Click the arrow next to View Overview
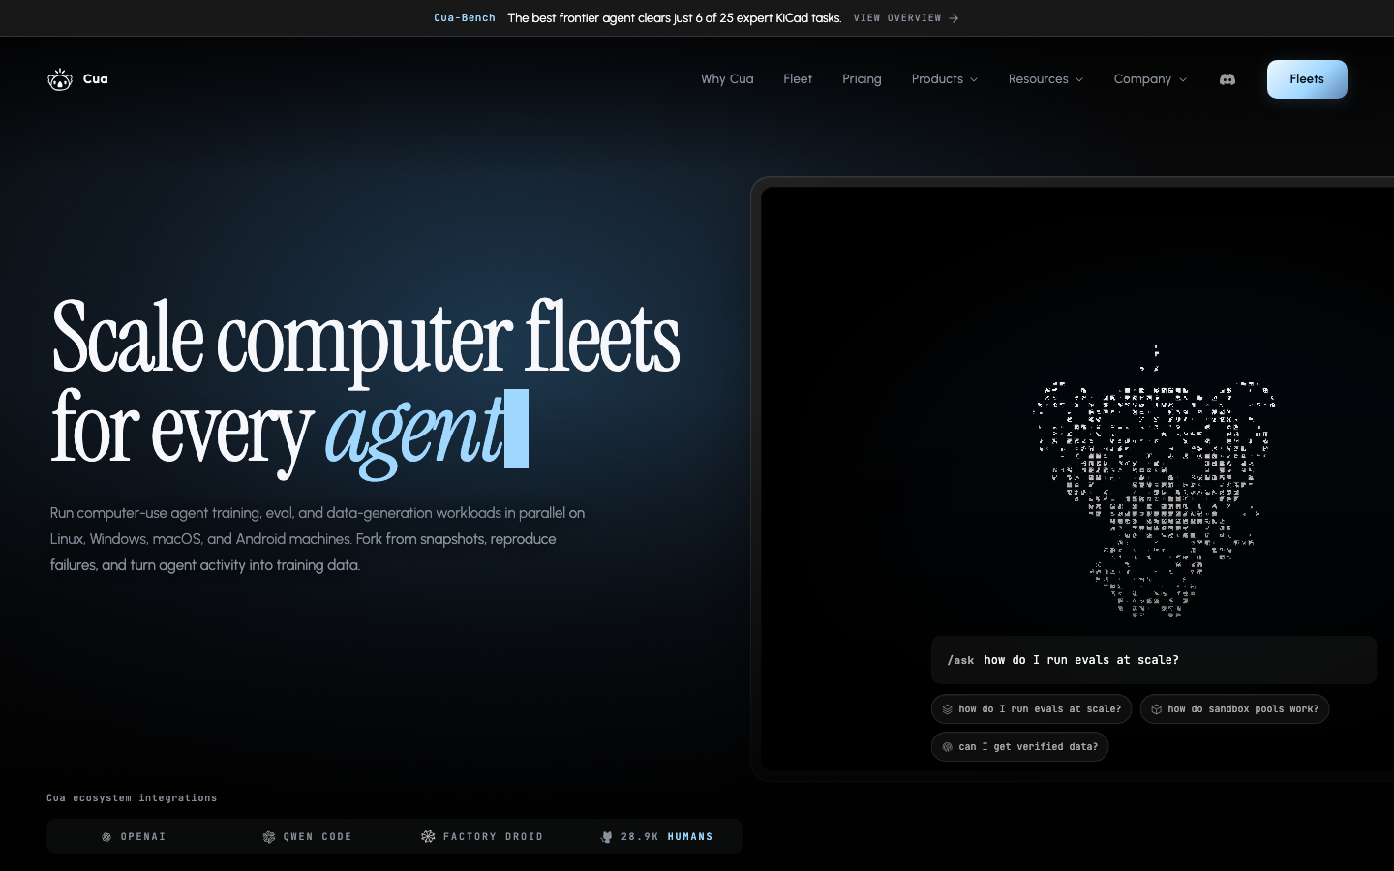1394x871 pixels. coord(954,18)
